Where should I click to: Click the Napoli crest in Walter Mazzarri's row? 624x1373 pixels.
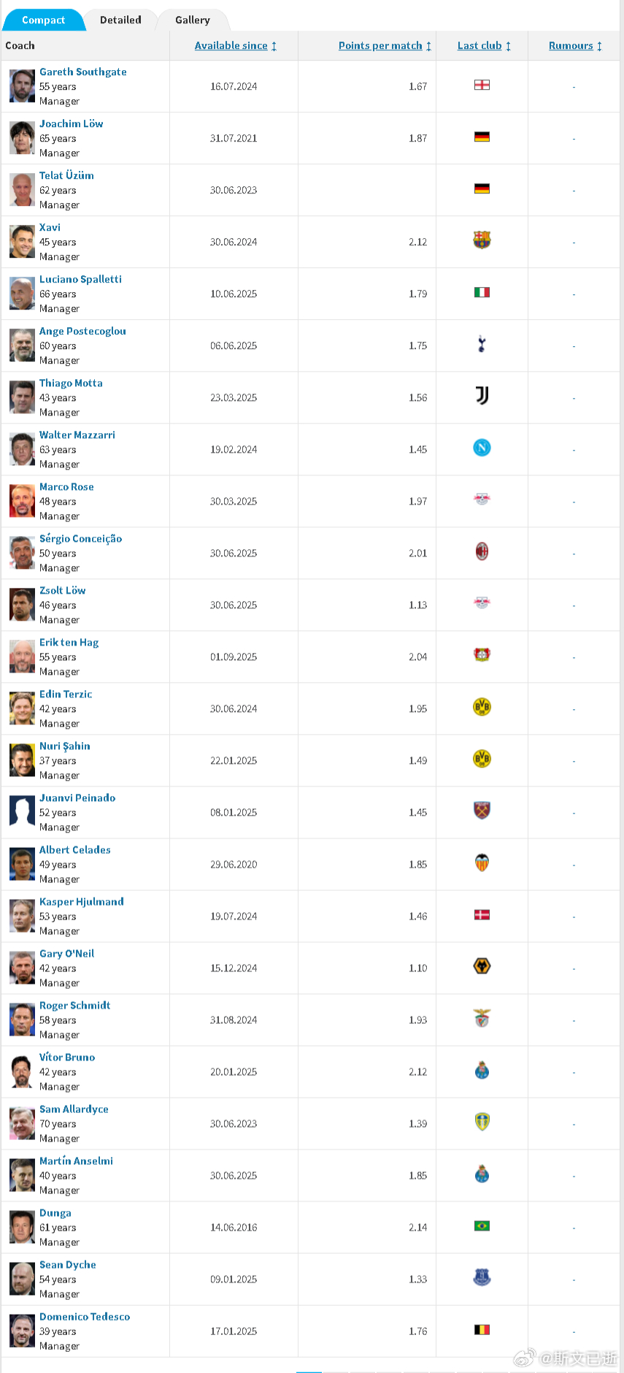pos(482,448)
